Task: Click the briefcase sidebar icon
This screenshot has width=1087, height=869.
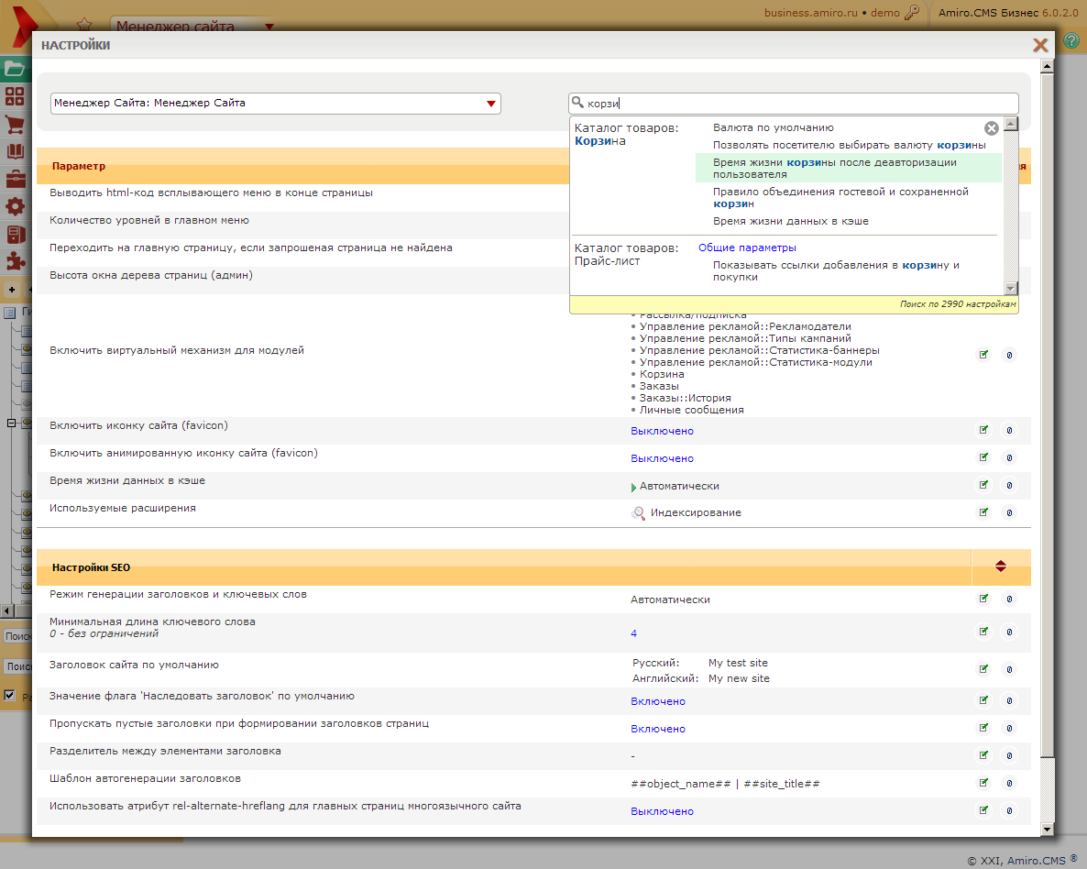Action: [15, 180]
